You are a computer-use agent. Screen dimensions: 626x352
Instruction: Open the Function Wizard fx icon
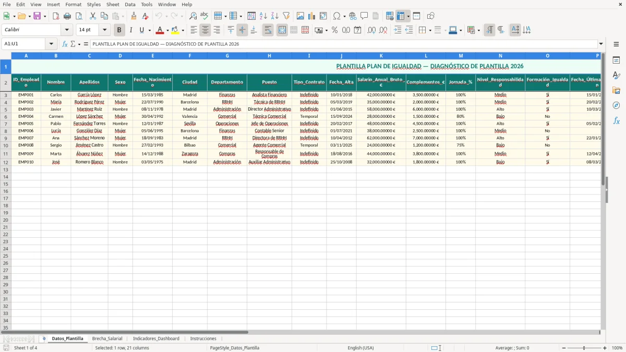pos(65,44)
